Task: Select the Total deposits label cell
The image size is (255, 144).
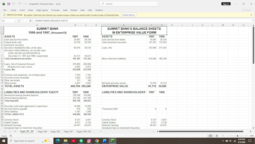Action: click(x=37, y=101)
